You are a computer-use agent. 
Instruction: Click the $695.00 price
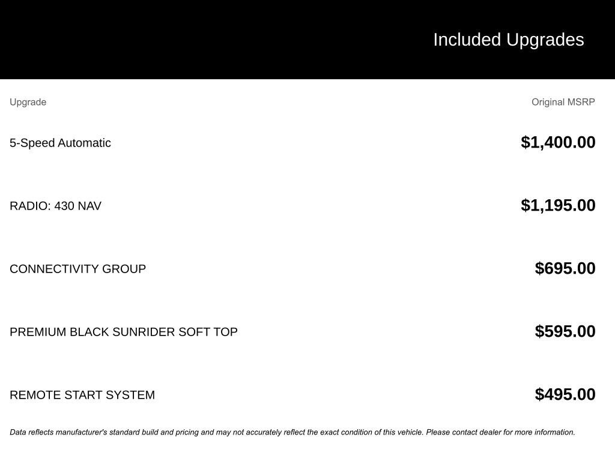click(x=565, y=268)
